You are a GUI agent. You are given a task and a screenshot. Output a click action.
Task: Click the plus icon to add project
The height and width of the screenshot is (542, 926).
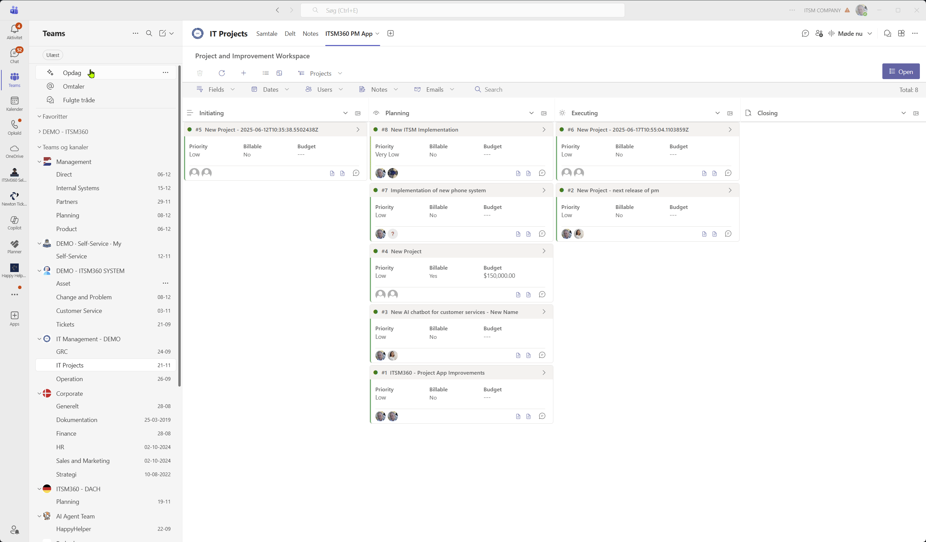point(243,73)
